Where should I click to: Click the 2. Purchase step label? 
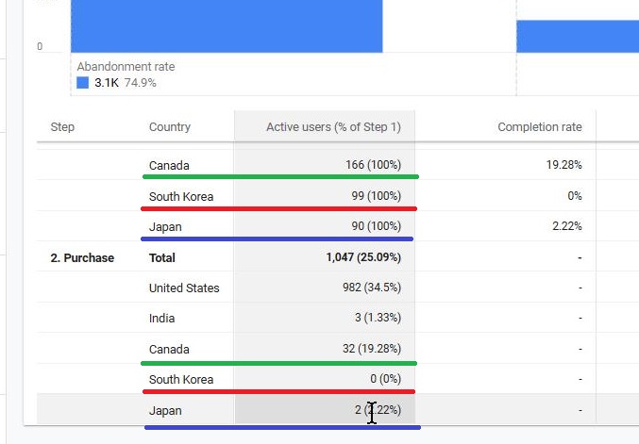(x=82, y=258)
